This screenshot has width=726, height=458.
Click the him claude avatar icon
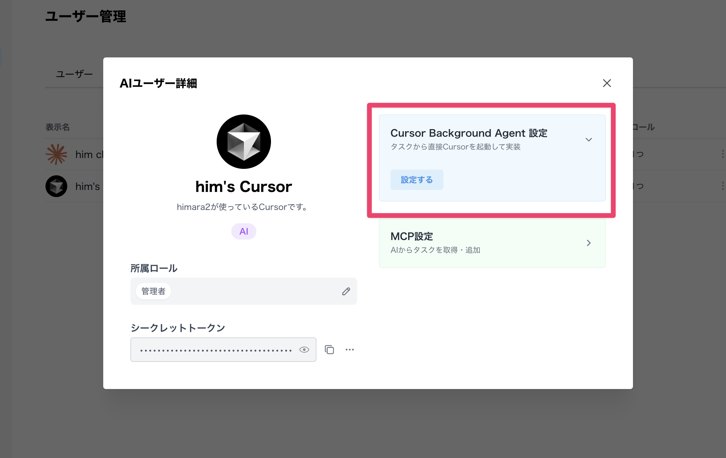[56, 154]
